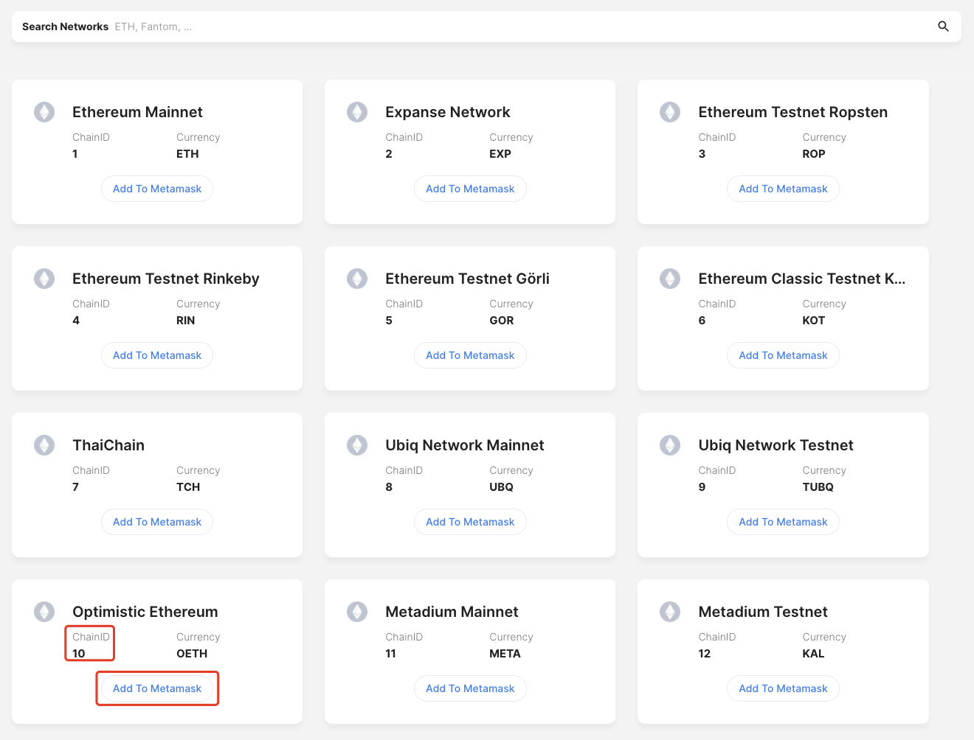The image size is (974, 740).
Task: Add Metadium Mainnet to Metamask
Action: coord(470,688)
